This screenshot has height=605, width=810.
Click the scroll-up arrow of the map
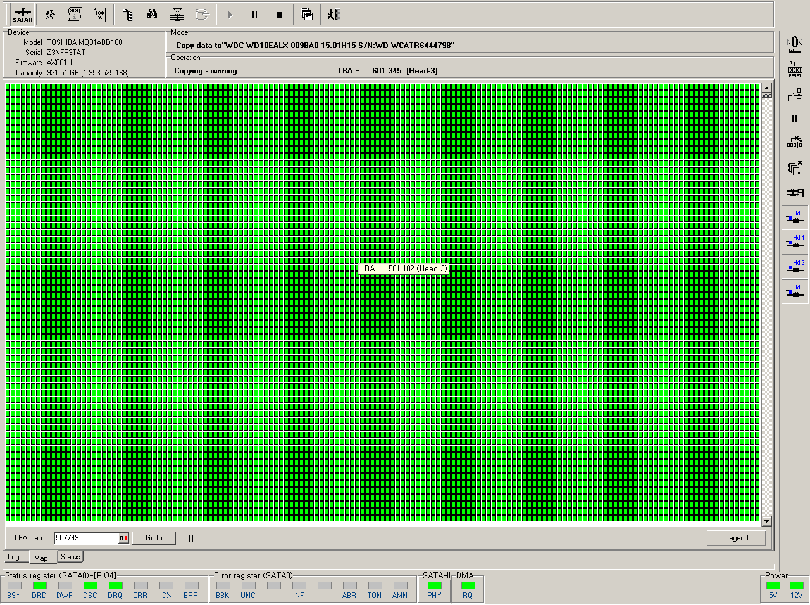766,88
